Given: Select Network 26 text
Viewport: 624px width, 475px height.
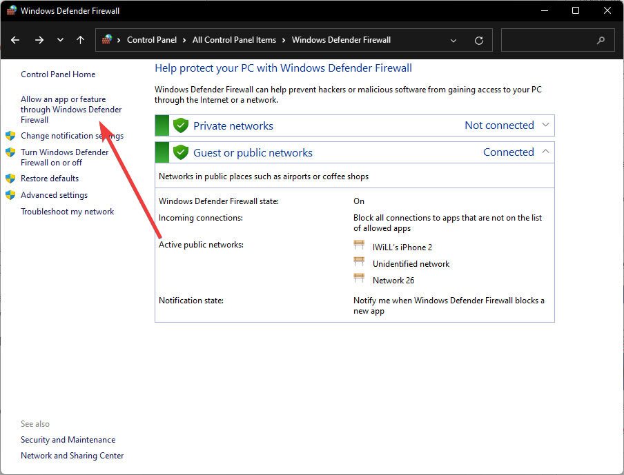Looking at the screenshot, I should tap(393, 280).
